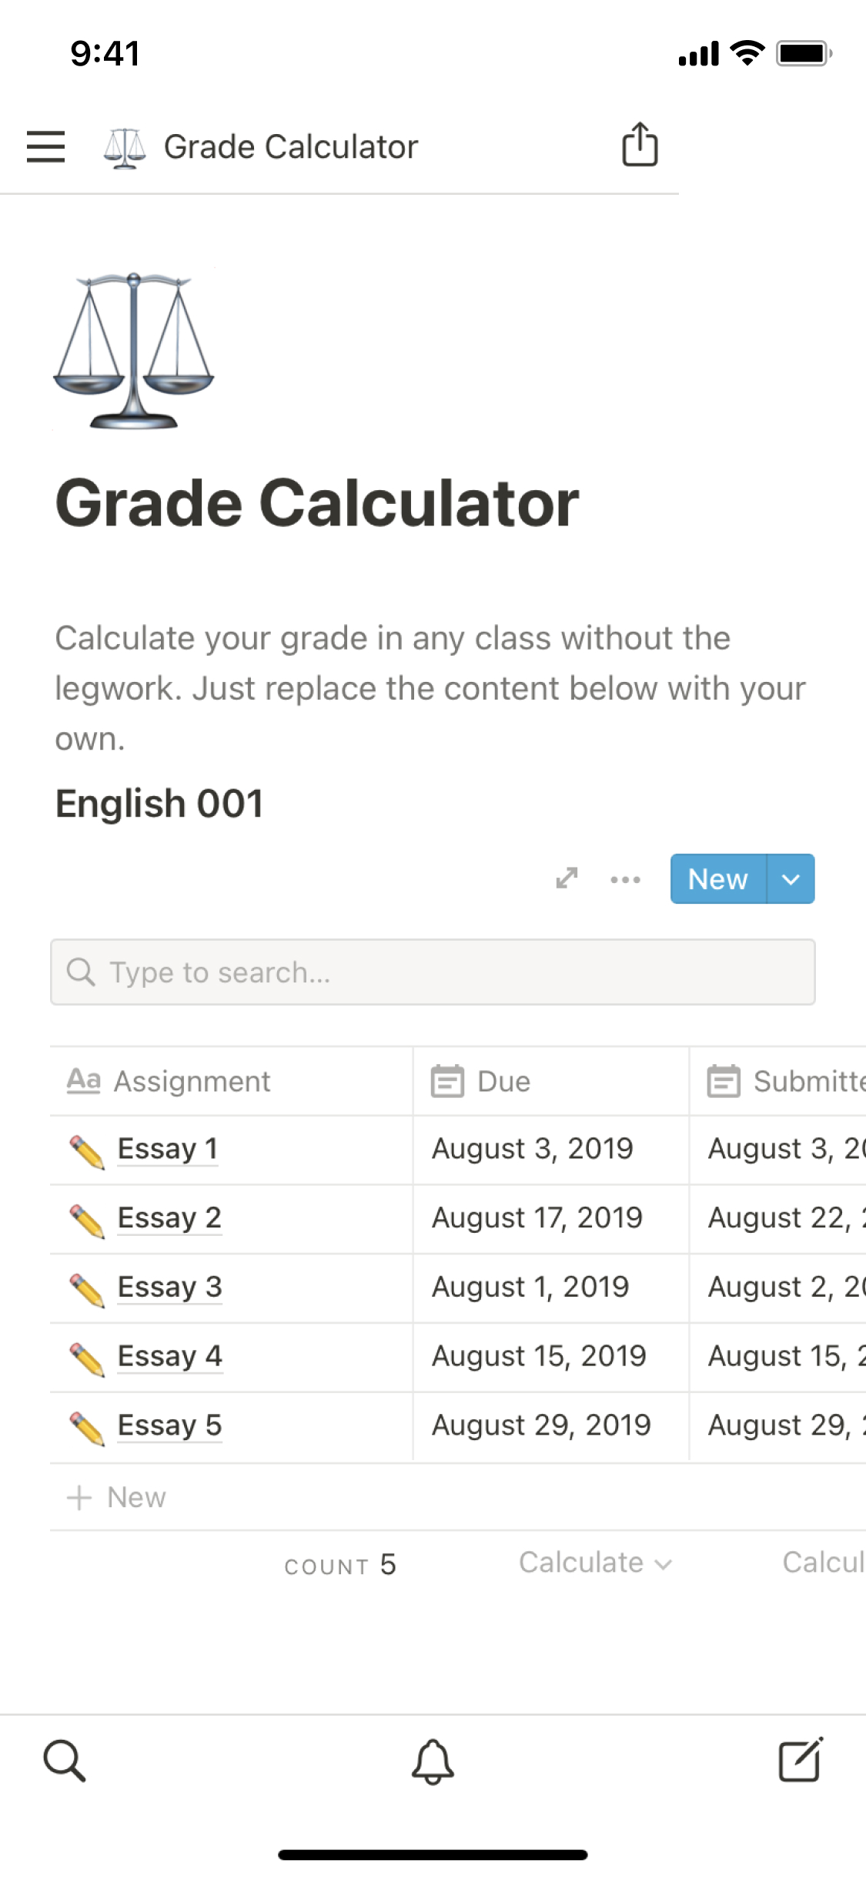Open the three-dot database options
The height and width of the screenshot is (1877, 866).
625,879
